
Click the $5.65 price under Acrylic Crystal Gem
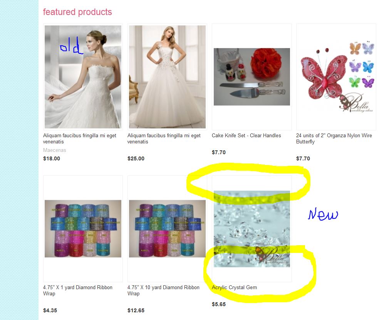(x=219, y=304)
